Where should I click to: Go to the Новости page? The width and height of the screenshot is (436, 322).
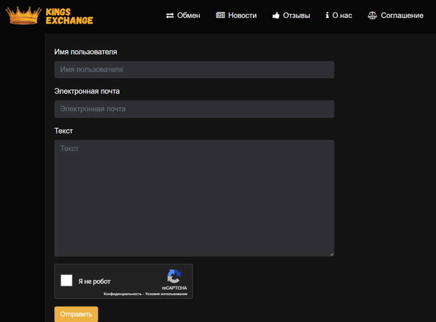click(242, 16)
